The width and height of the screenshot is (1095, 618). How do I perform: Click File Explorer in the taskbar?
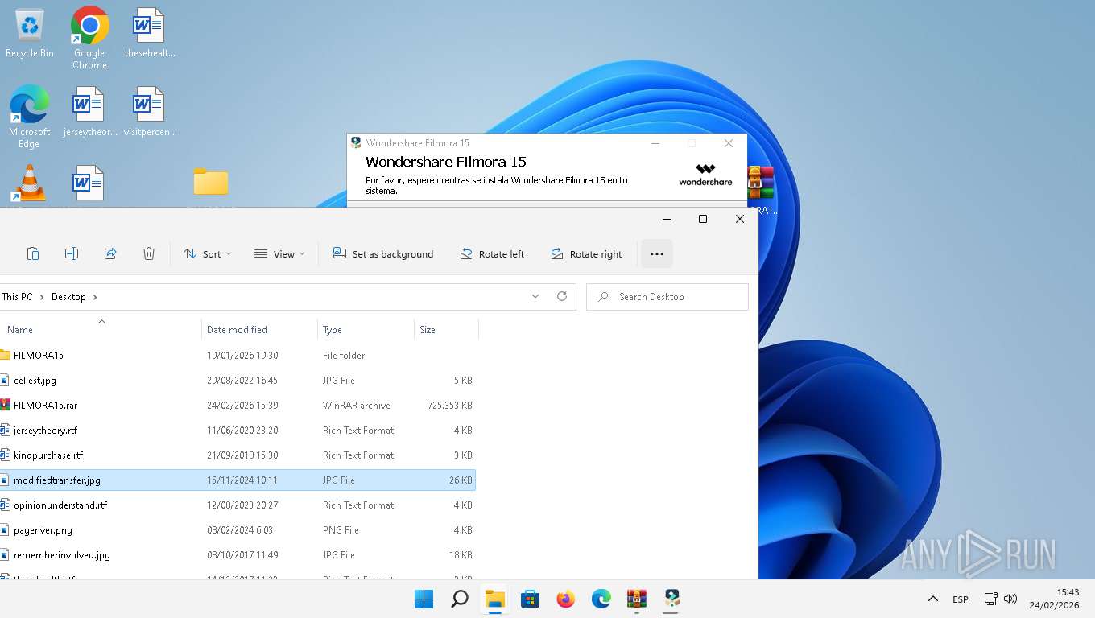[x=494, y=599]
